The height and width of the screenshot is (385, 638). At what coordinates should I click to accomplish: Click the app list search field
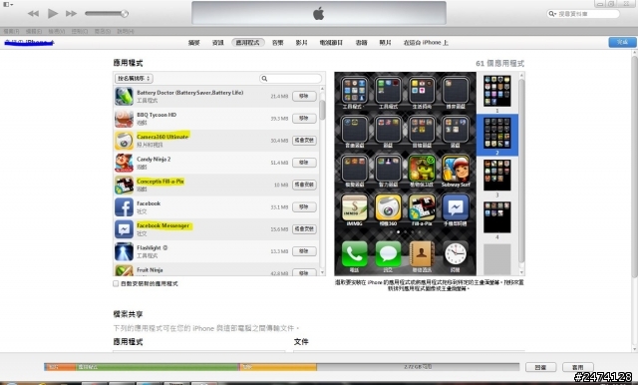290,78
